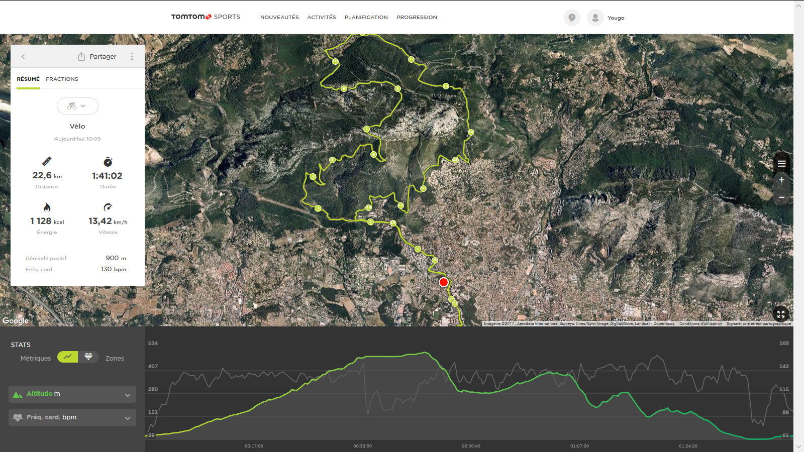Click Signaler une erreur cartographique link
Image resolution: width=804 pixels, height=452 pixels.
point(759,324)
